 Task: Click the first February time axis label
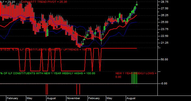click(13, 98)
